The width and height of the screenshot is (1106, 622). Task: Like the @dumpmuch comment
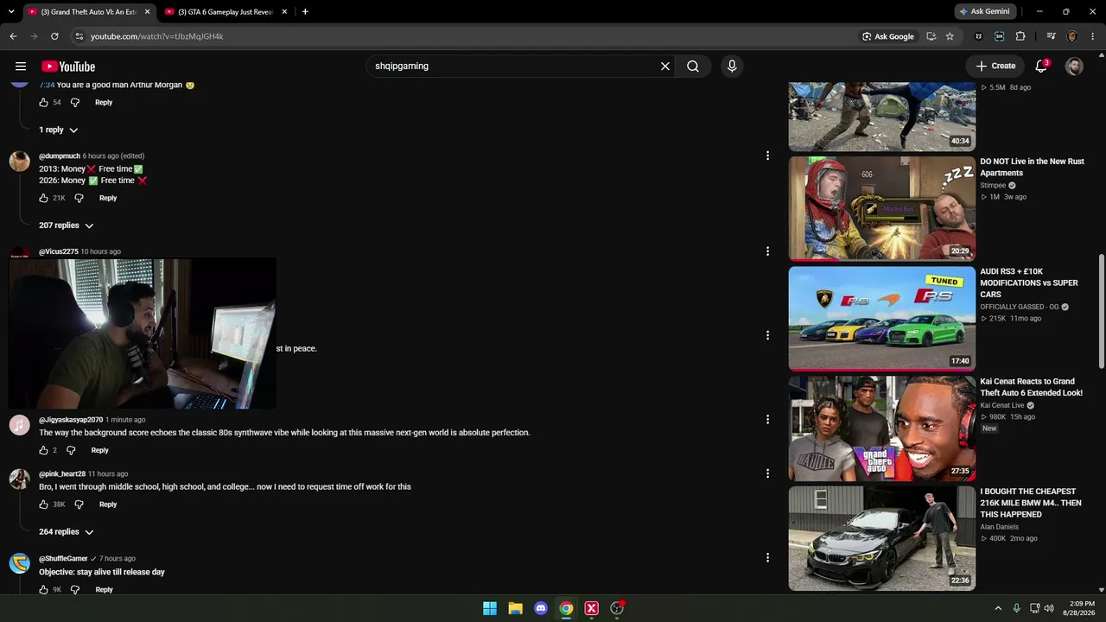(43, 198)
